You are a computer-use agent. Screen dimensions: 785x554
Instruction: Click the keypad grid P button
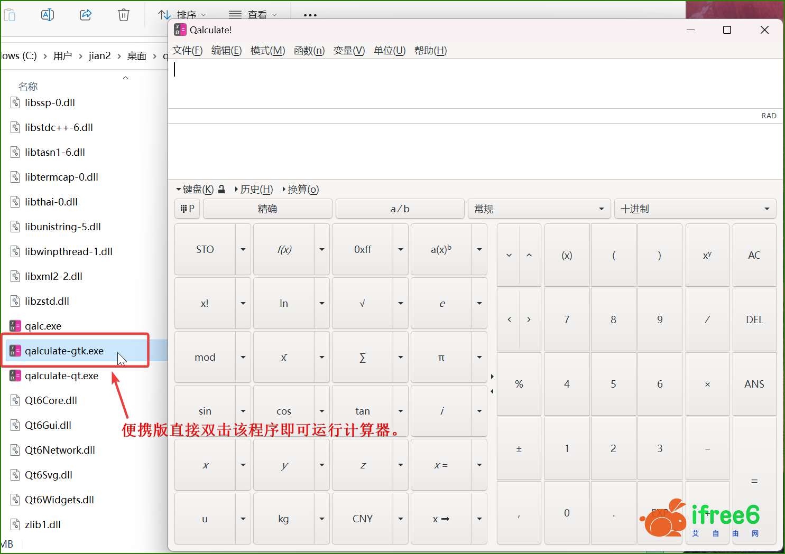tap(188, 209)
